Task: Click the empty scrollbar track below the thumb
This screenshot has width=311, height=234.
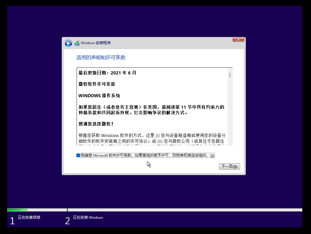Action: [230, 115]
